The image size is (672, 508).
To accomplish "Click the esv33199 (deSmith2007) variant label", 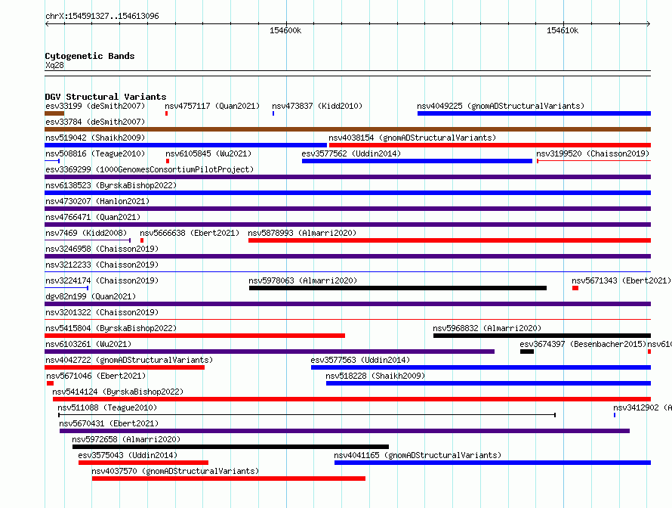I will click(x=95, y=106).
